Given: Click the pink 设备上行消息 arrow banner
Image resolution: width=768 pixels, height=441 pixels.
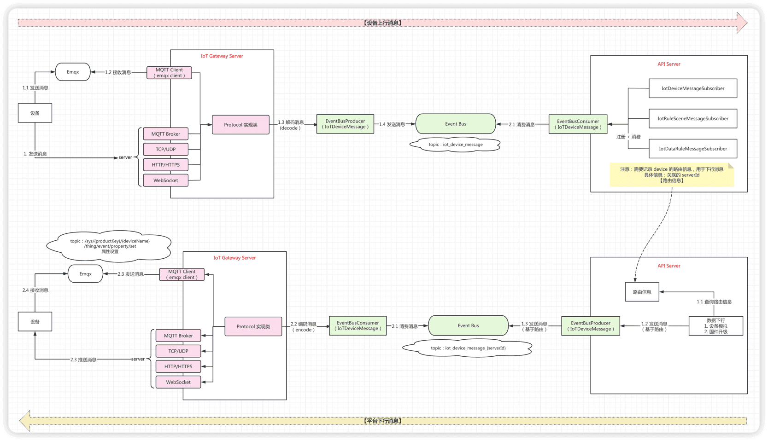Looking at the screenshot, I should coord(382,23).
